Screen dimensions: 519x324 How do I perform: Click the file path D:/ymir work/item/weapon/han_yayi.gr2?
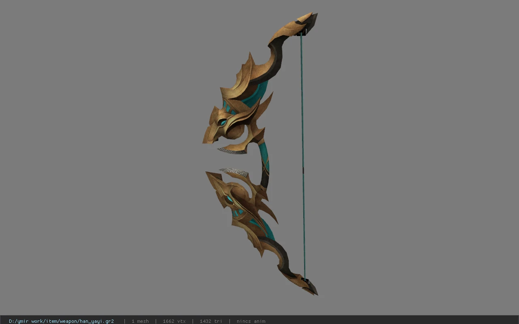(61, 321)
